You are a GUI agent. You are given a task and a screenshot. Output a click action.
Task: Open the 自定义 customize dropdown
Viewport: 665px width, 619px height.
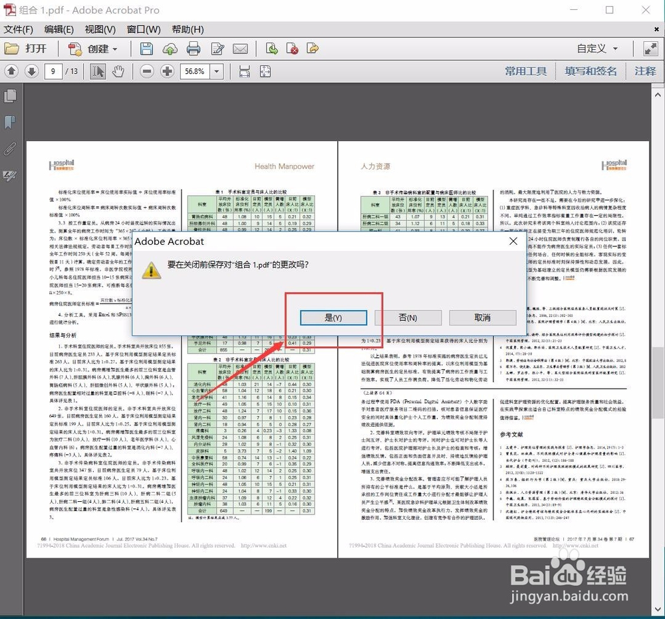click(597, 49)
